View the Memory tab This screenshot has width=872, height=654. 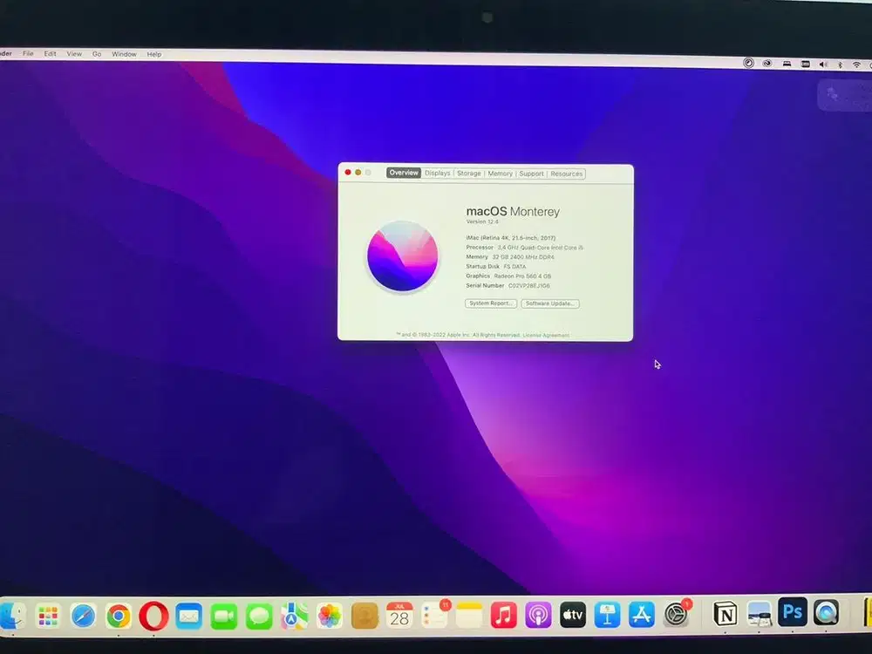(x=500, y=174)
